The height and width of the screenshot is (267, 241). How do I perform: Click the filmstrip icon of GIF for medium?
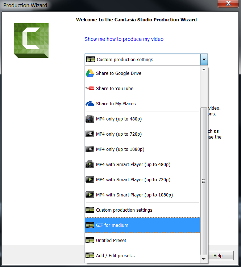pyautogui.click(x=90, y=225)
